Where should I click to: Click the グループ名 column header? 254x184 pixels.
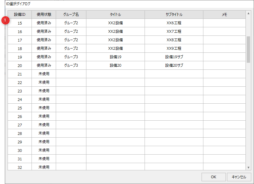pos(71,14)
